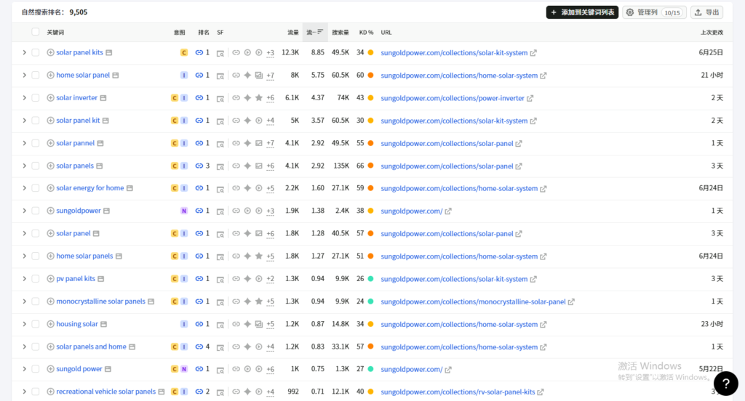This screenshot has height=401, width=745.
Task: Click orange KD dot for 'home solar panel'
Action: point(370,76)
